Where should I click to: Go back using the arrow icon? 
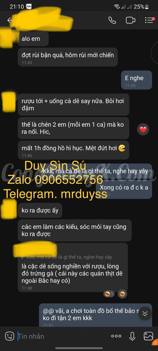pyautogui.click(x=10, y=20)
